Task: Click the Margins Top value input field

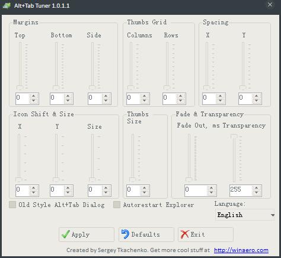Action: [x=23, y=98]
